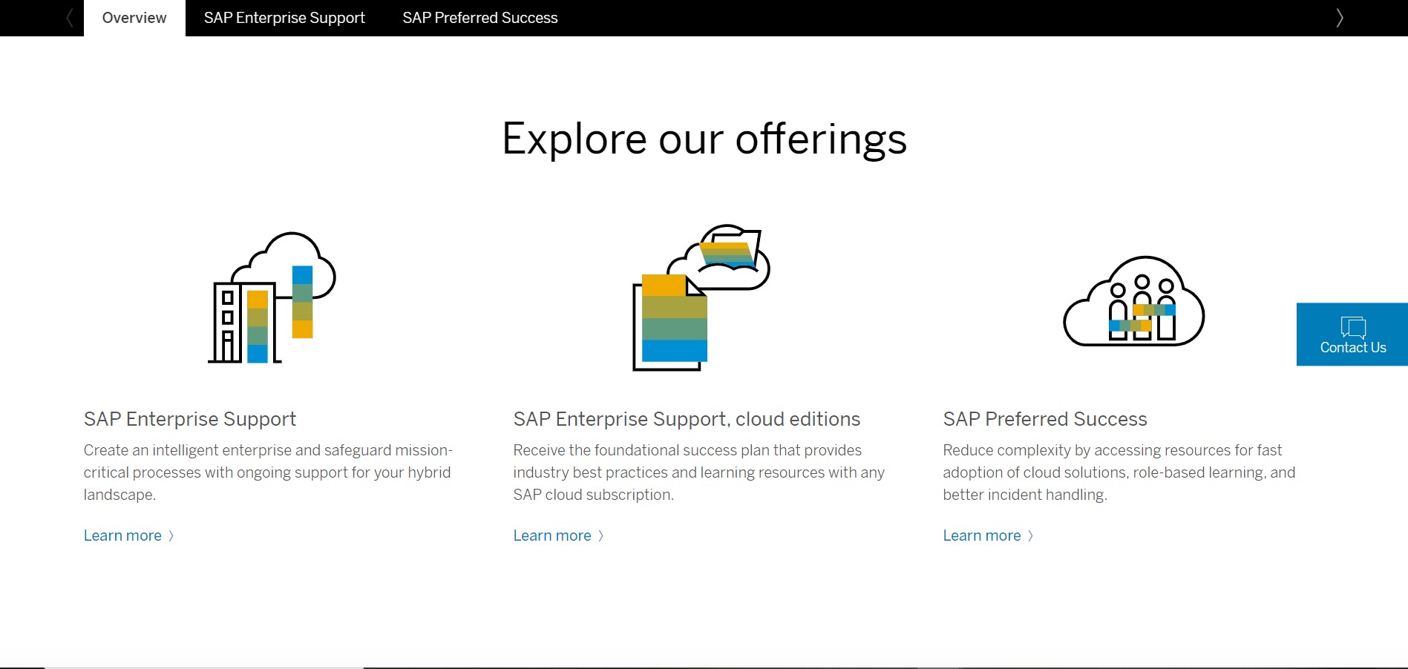Click the Reduce complexity description under SAP Preferred Success
The width and height of the screenshot is (1408, 669).
tap(1119, 472)
